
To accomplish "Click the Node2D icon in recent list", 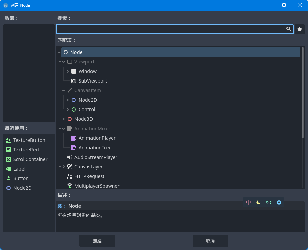I will (9, 188).
